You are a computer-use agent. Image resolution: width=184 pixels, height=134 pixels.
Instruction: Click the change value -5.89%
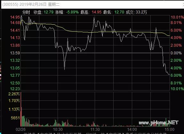click(x=72, y=12)
